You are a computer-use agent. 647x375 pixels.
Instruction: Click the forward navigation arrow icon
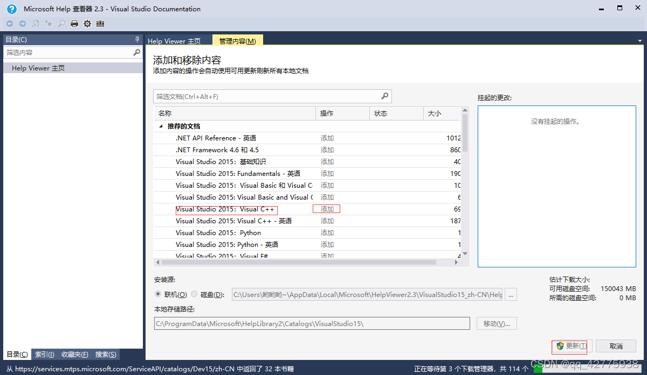pyautogui.click(x=22, y=24)
